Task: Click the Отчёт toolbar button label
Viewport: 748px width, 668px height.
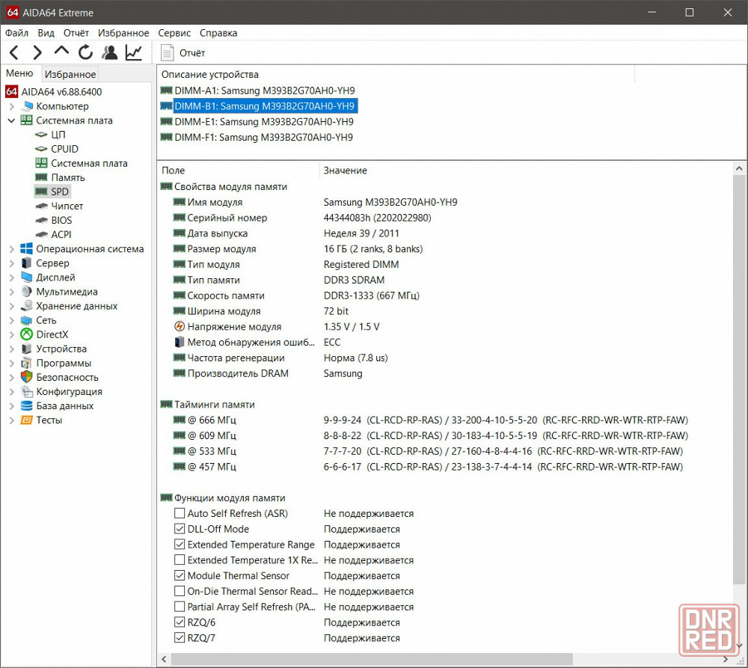Action: pyautogui.click(x=192, y=53)
